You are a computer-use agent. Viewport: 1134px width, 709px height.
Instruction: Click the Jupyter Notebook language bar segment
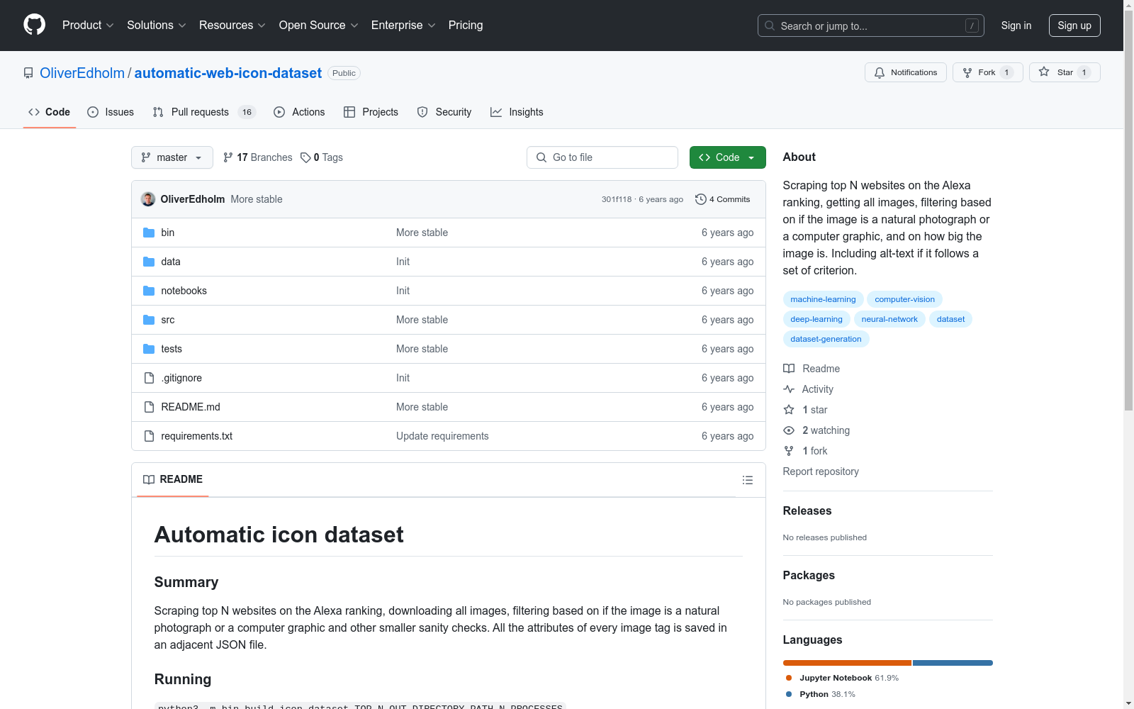point(847,663)
